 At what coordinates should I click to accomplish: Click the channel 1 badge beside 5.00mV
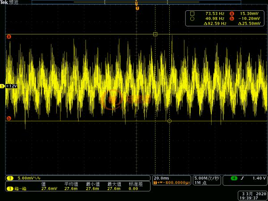(10, 178)
